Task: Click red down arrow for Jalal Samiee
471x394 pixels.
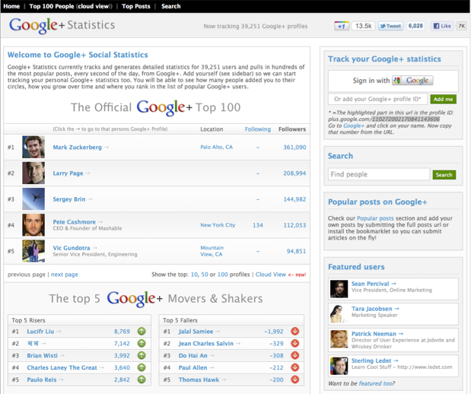Action: (295, 331)
